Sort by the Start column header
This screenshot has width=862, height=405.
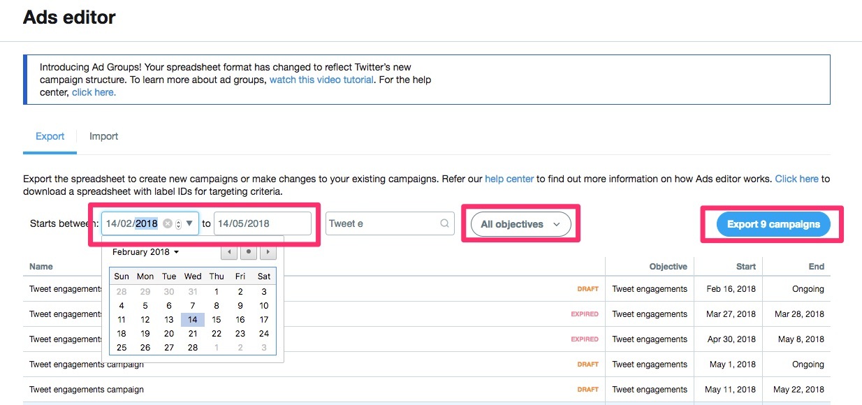745,266
